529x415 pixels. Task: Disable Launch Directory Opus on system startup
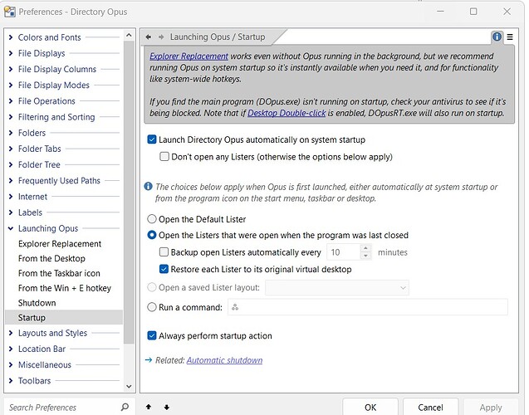click(152, 140)
